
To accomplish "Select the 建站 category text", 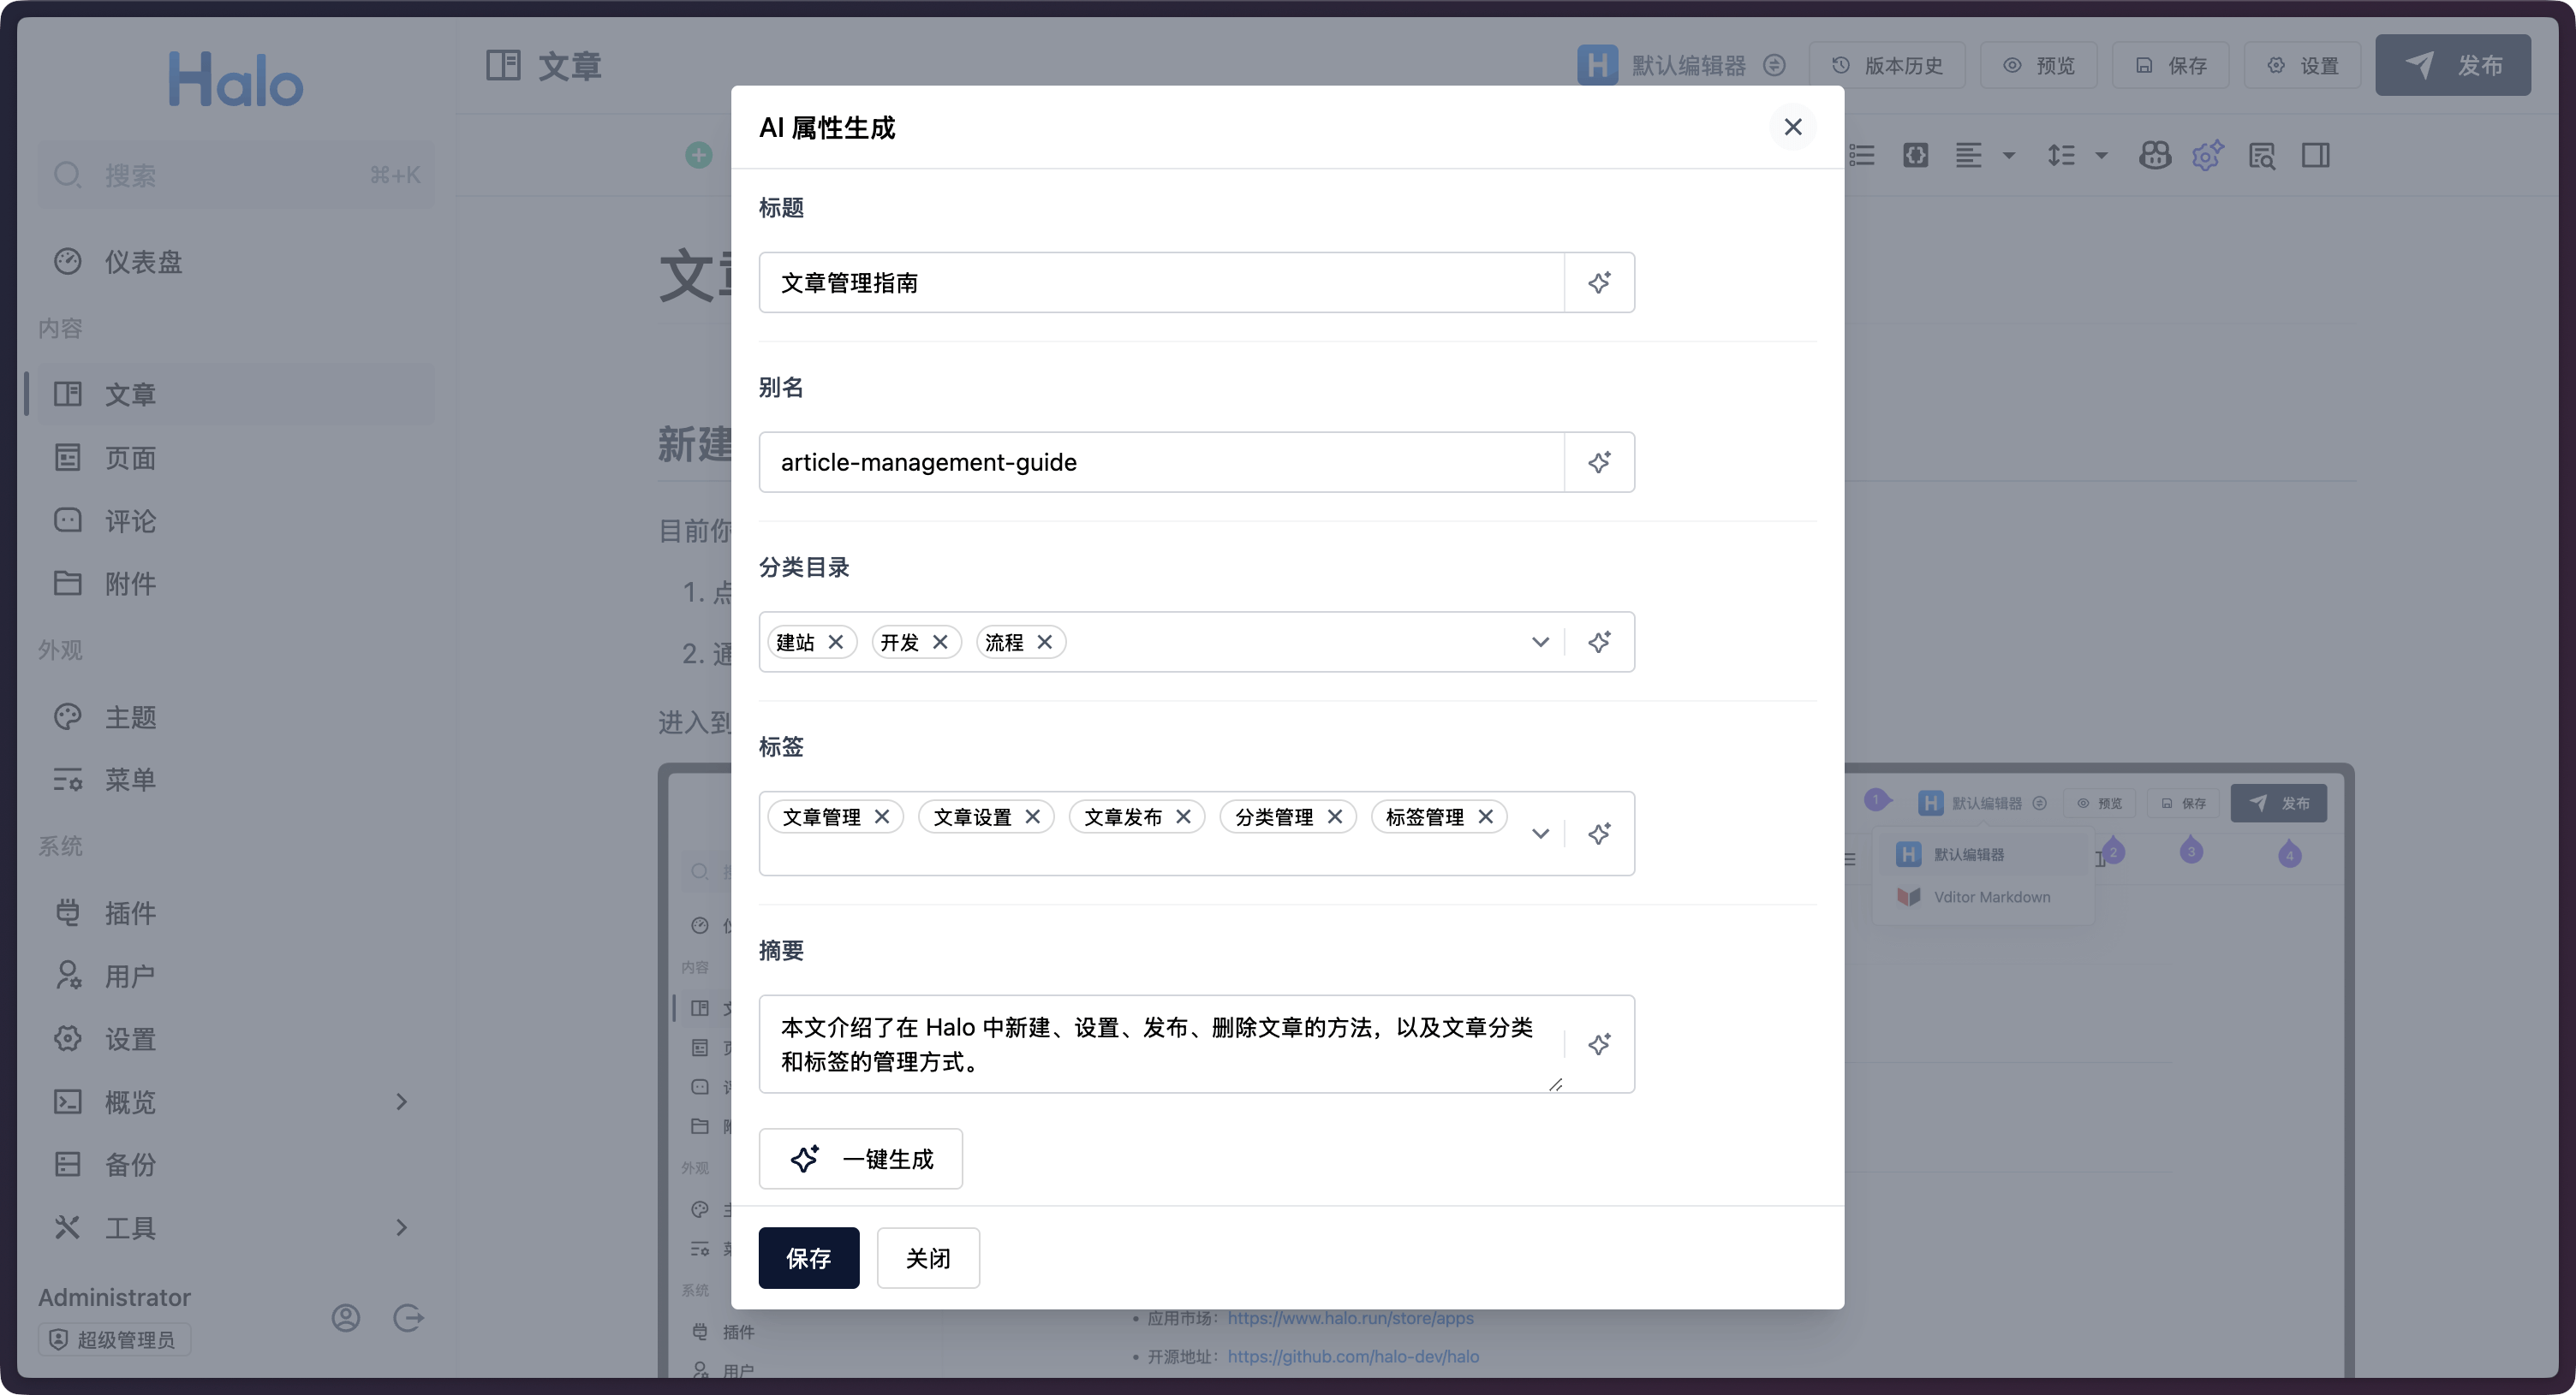I will pyautogui.click(x=796, y=643).
